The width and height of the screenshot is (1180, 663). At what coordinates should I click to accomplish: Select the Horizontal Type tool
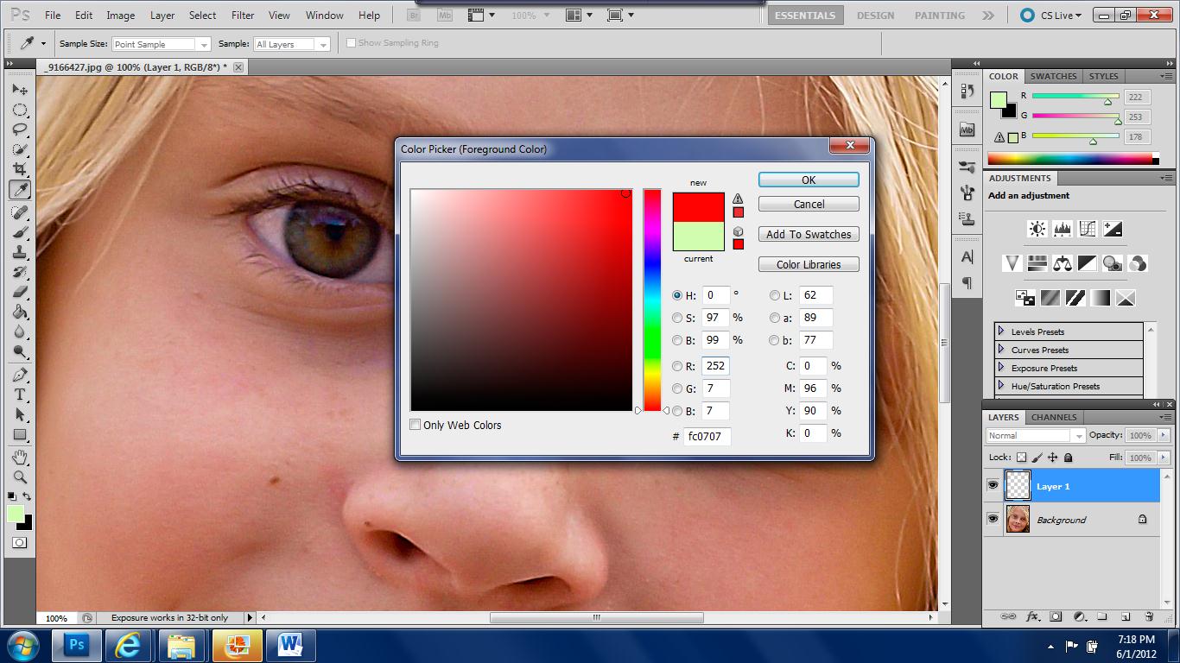click(x=20, y=395)
